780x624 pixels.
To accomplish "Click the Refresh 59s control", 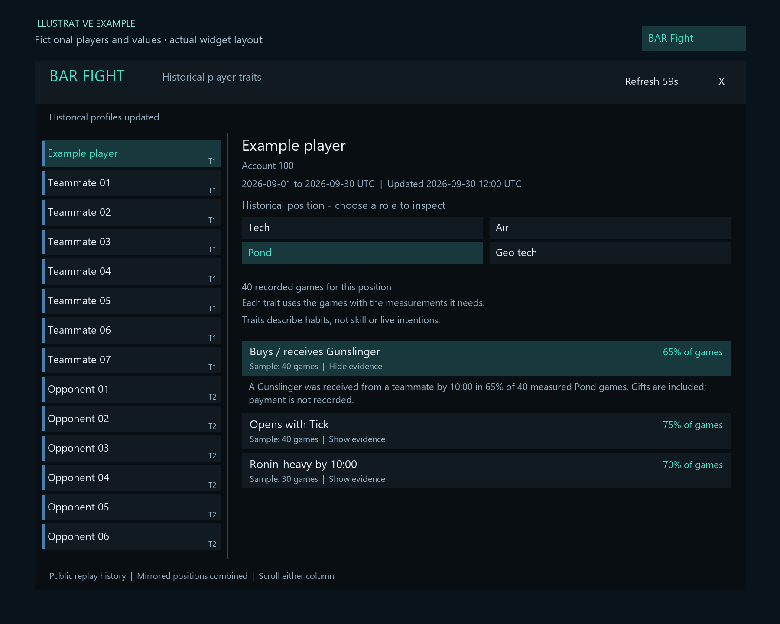I will tap(651, 81).
